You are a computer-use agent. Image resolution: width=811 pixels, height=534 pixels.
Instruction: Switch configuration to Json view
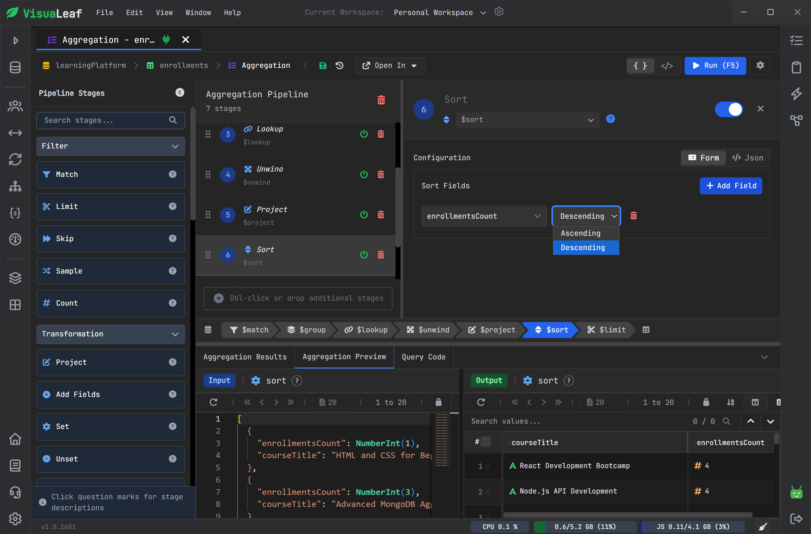748,158
